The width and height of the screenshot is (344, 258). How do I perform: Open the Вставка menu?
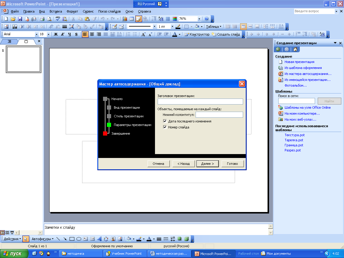(x=56, y=11)
